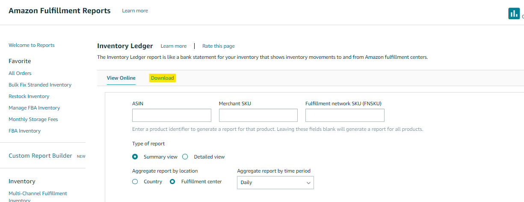Select the Detailed view radio button
The height and width of the screenshot is (202, 524).
[x=185, y=157]
